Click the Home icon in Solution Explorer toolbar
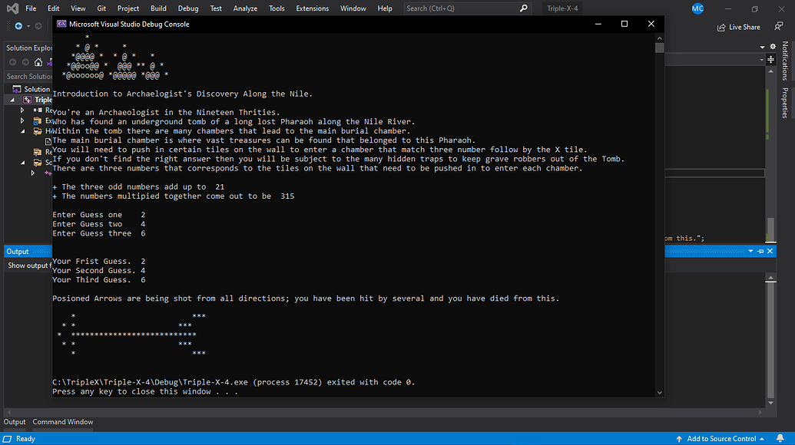Screen dimensions: 795x445 pyautogui.click(x=37, y=61)
